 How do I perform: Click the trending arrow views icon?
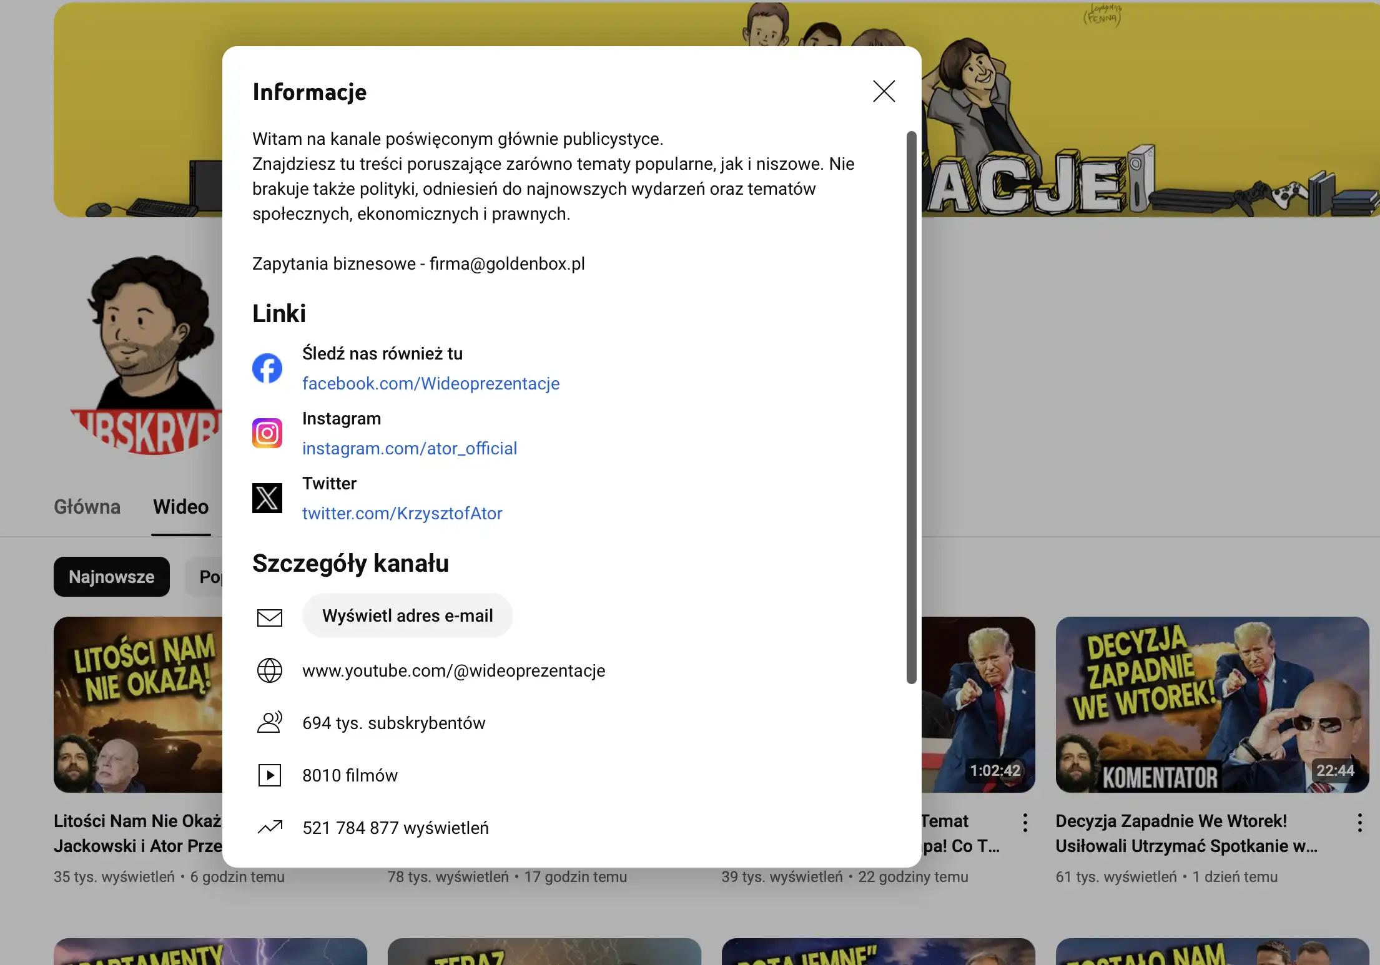pyautogui.click(x=270, y=828)
